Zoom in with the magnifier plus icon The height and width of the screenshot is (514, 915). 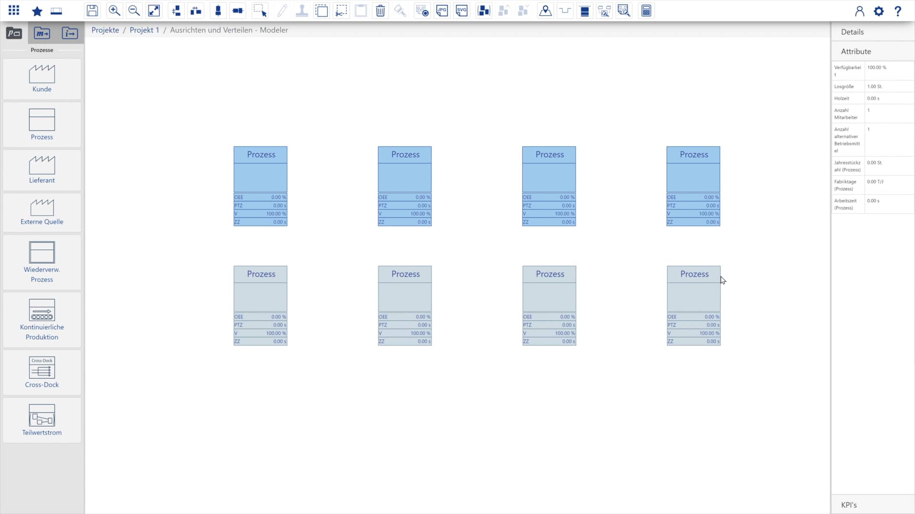click(x=114, y=10)
